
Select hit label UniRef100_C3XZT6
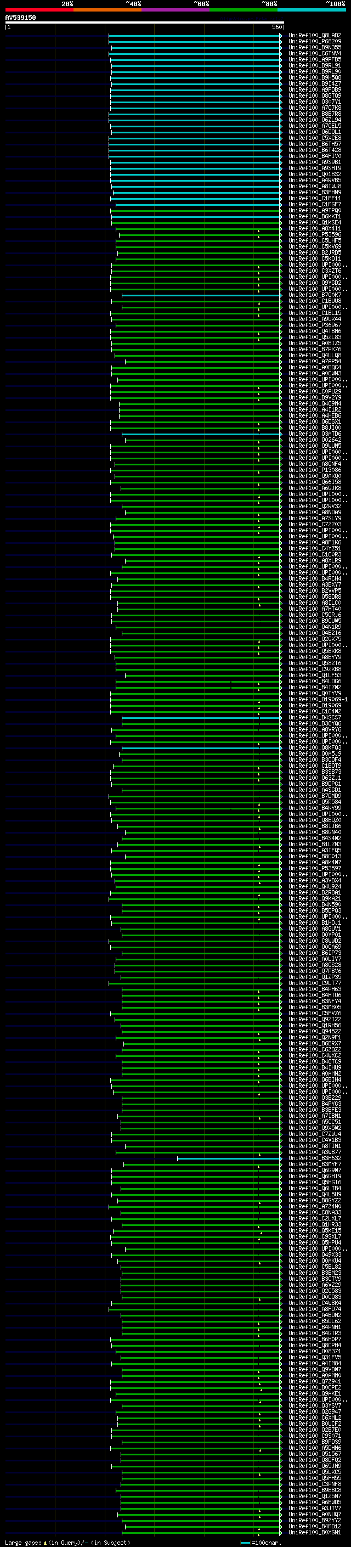314,271
